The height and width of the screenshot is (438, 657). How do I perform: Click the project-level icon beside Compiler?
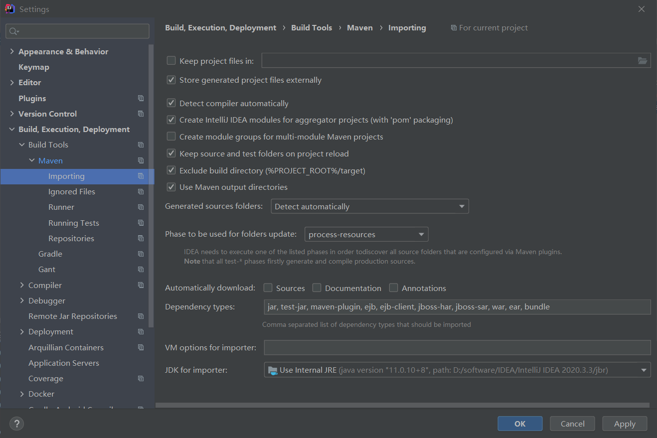tap(141, 285)
